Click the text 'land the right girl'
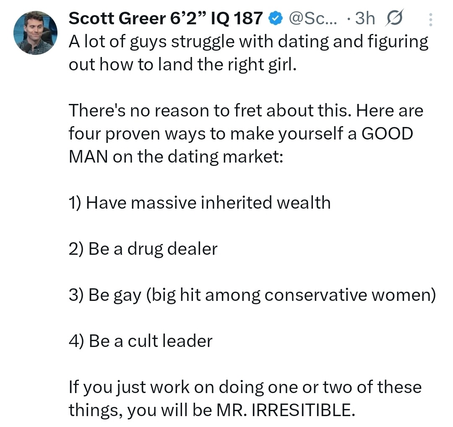The width and height of the screenshot is (453, 427). click(221, 66)
